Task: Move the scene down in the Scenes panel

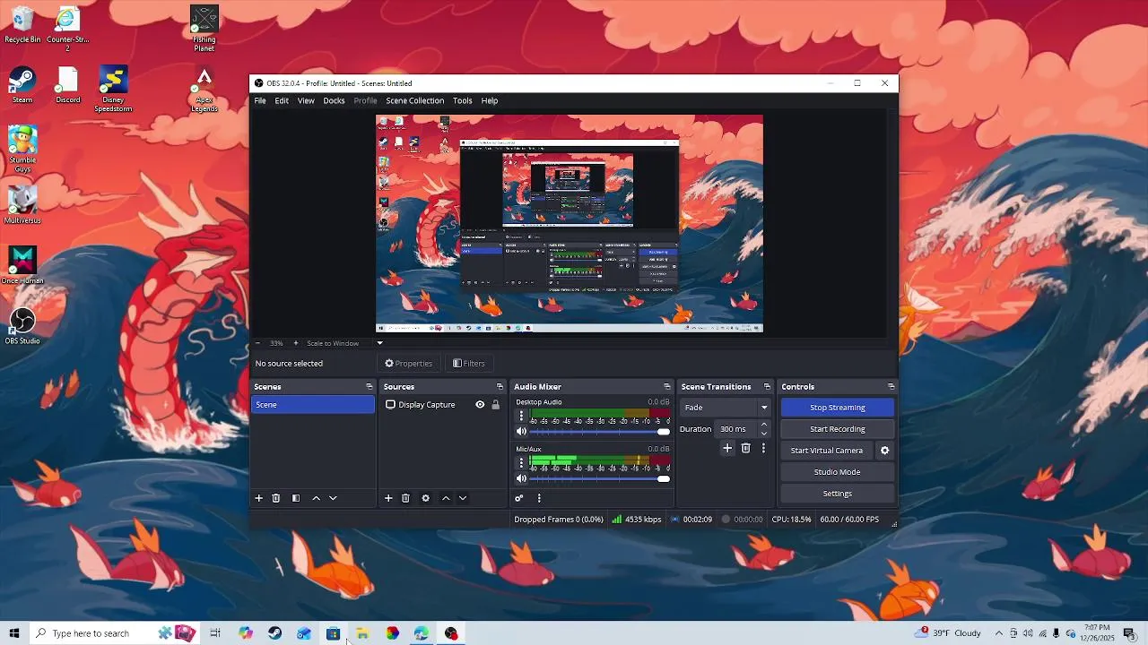Action: pos(333,498)
